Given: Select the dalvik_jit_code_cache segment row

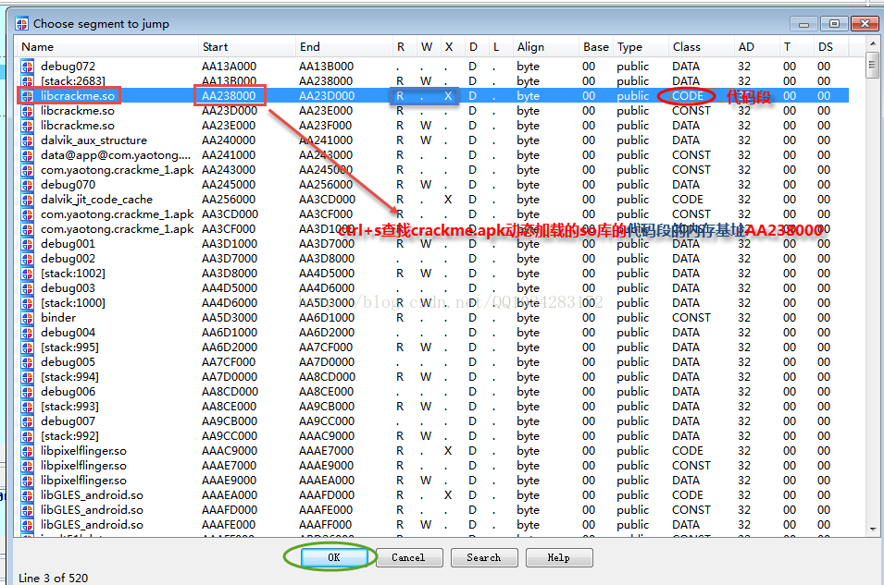Looking at the screenshot, I should click(432, 200).
